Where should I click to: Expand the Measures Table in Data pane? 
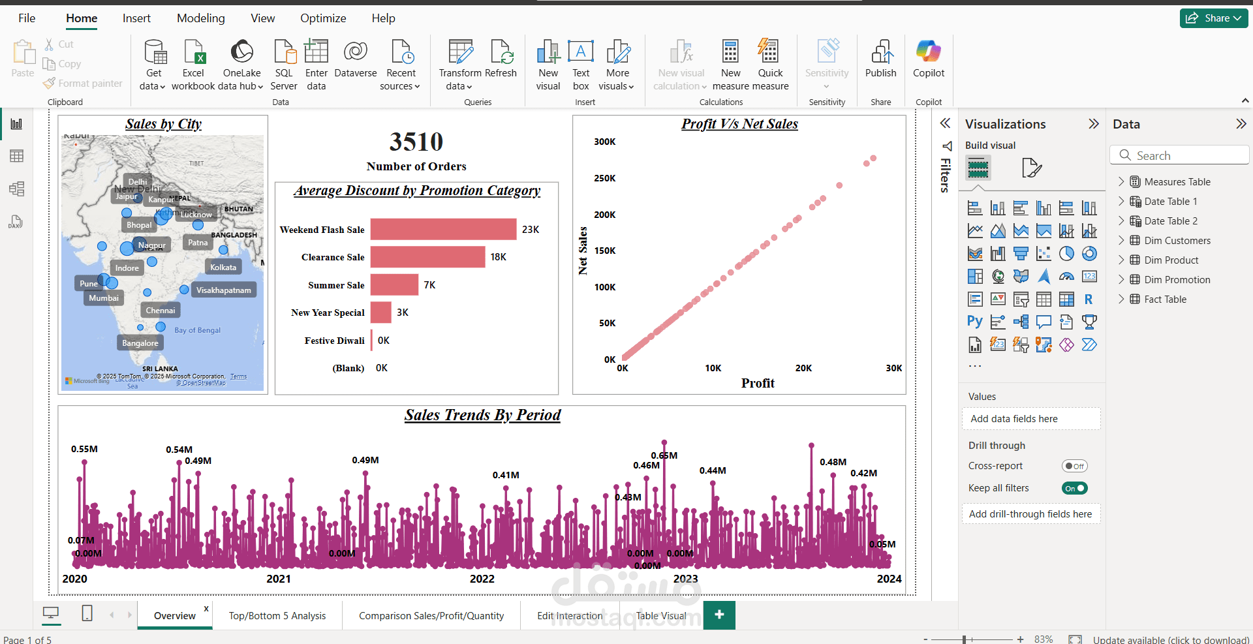(1121, 181)
